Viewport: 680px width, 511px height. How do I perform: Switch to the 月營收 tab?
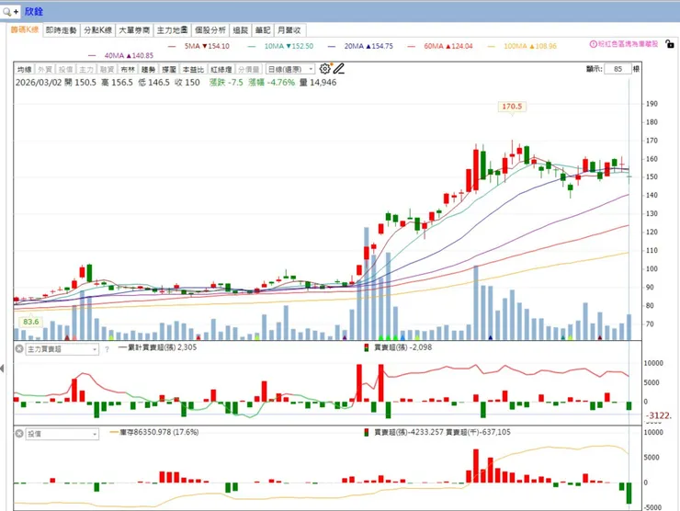289,30
